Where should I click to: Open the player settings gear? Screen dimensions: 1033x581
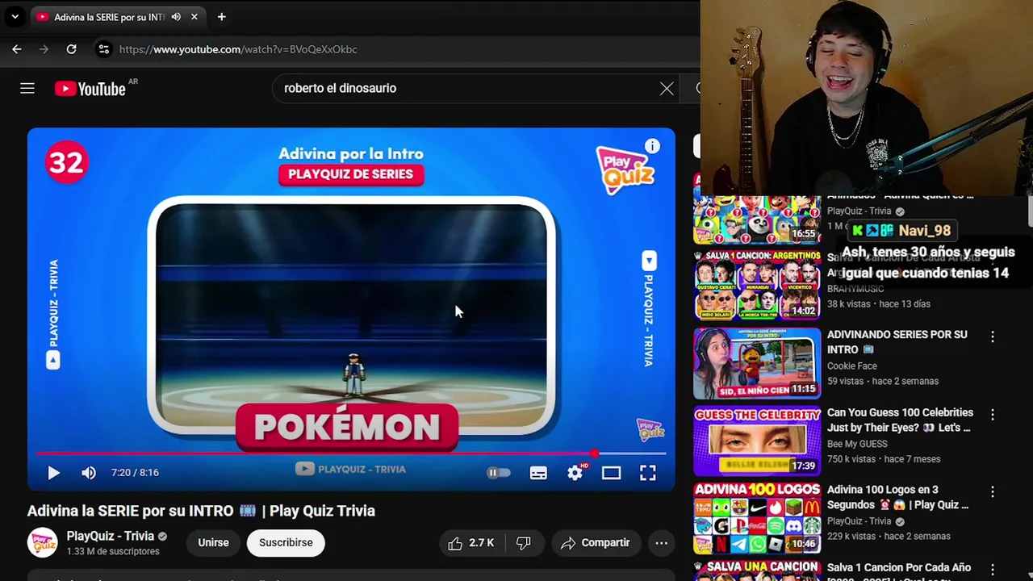click(575, 473)
